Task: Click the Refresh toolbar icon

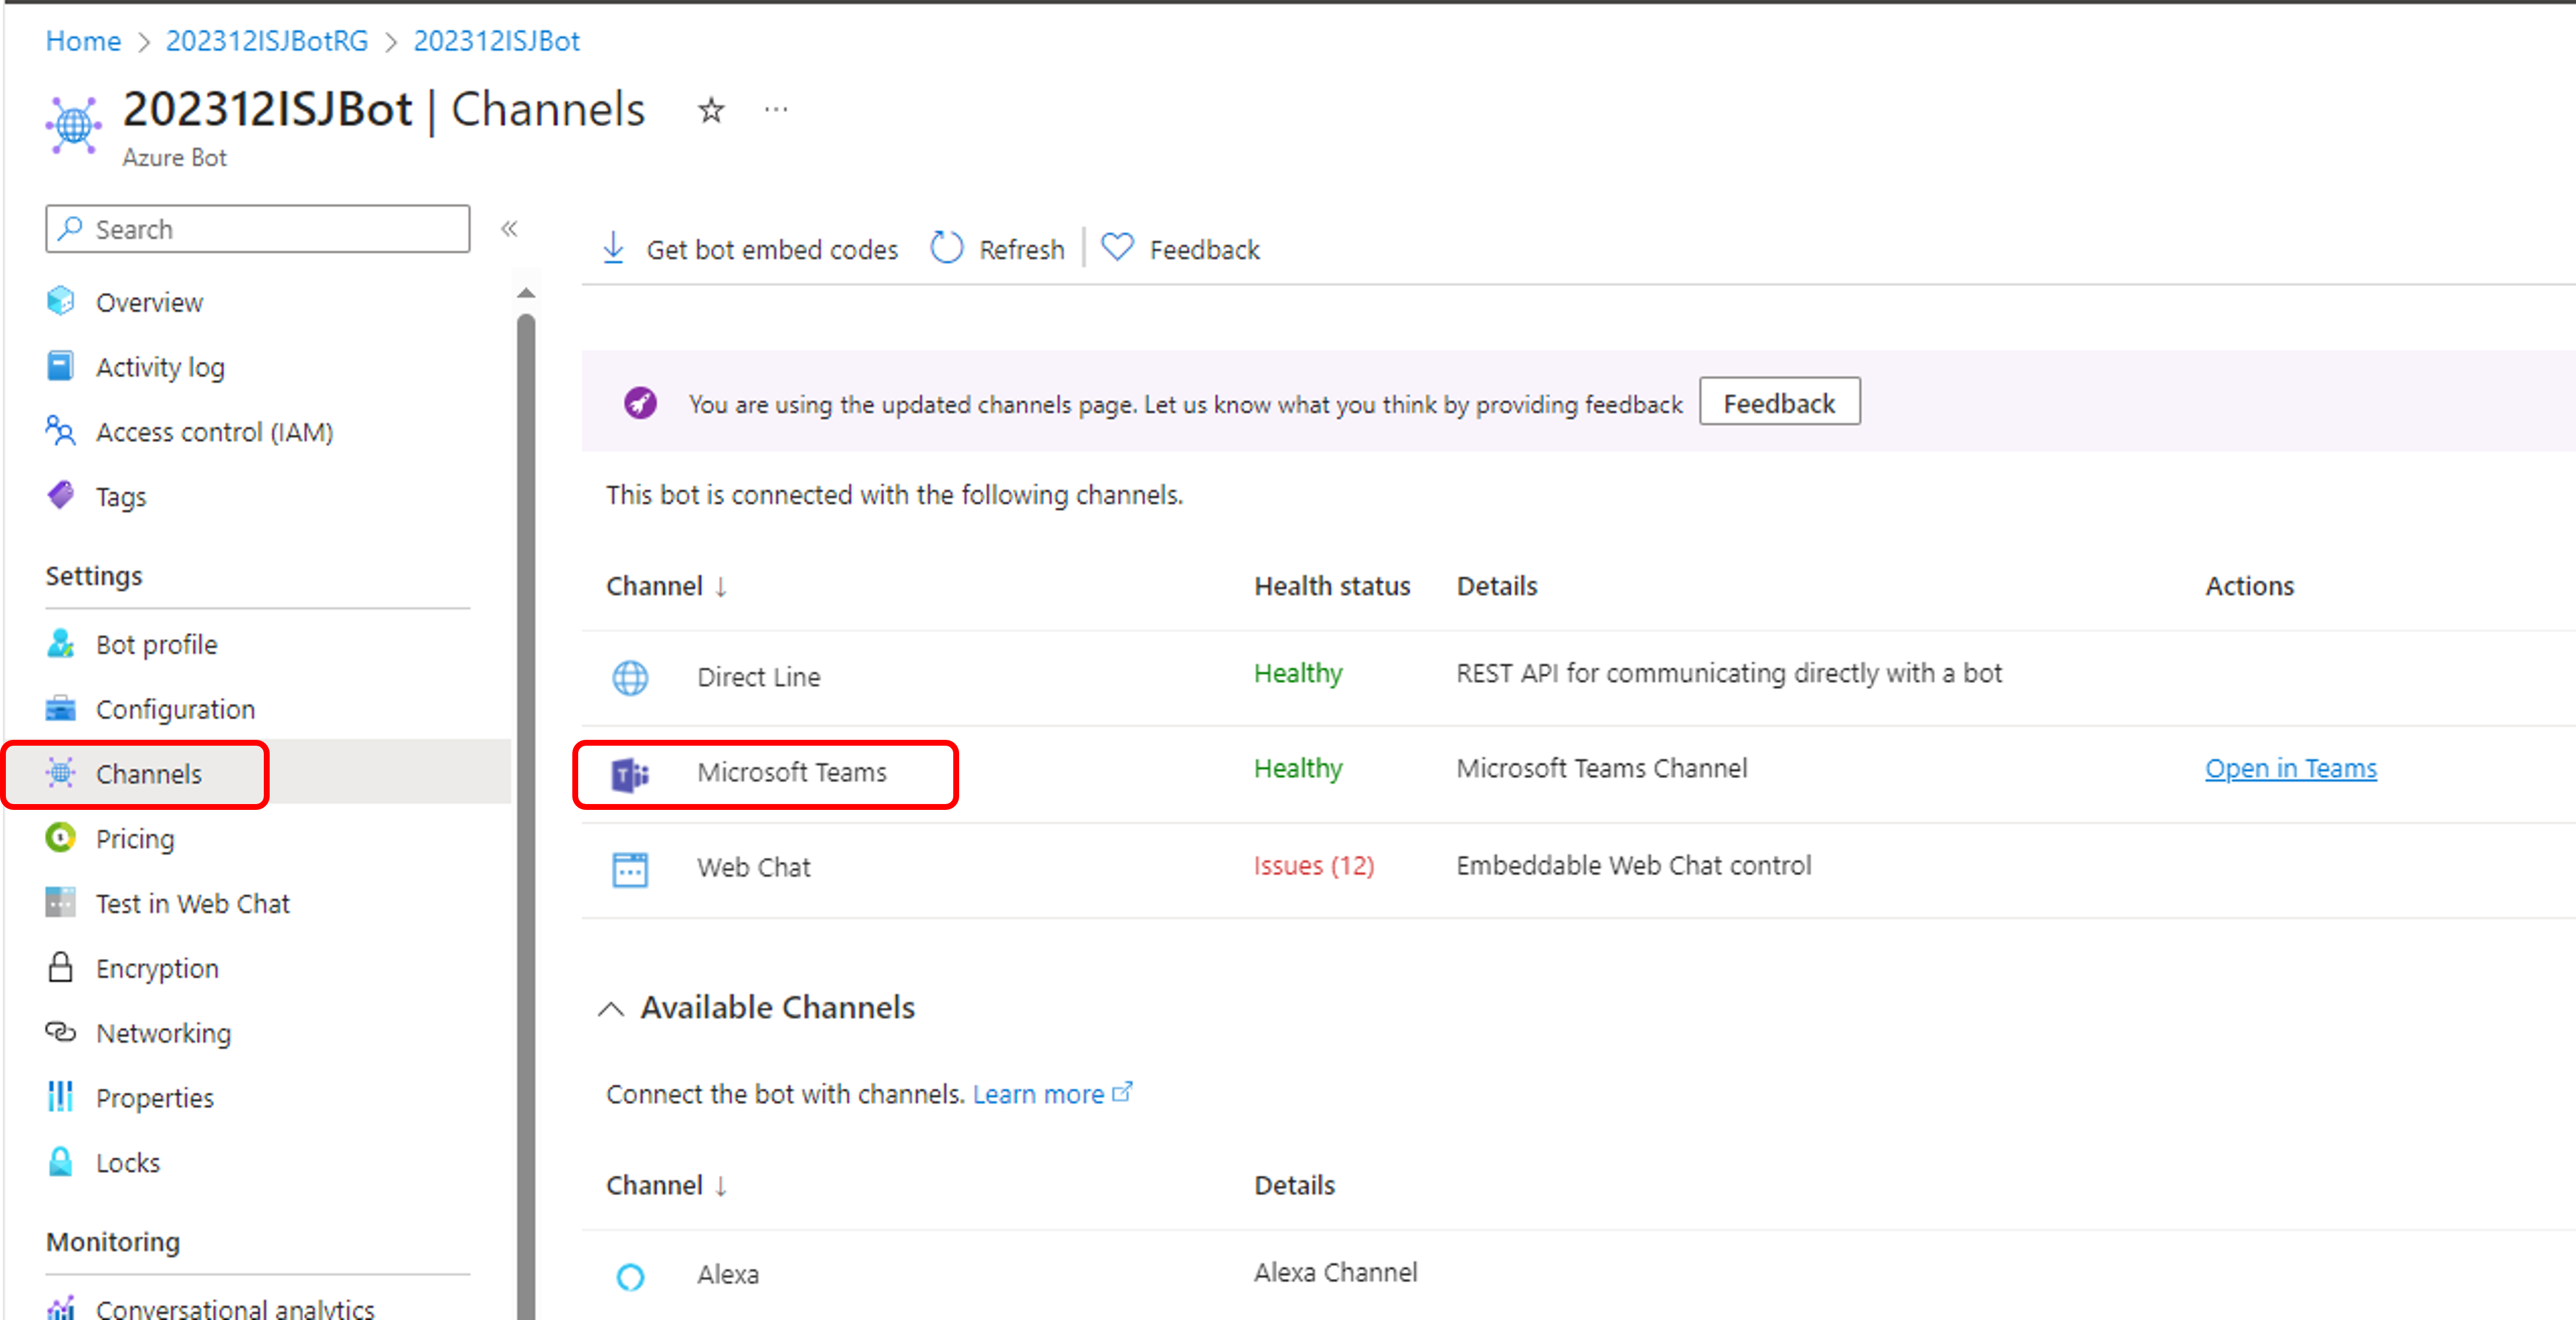Action: 946,248
